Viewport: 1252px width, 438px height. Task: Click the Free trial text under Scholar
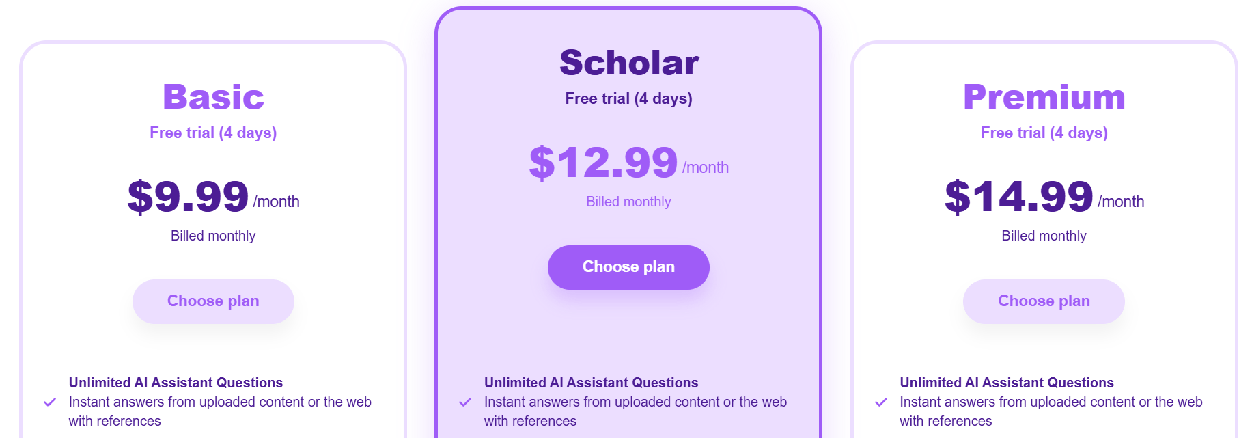628,98
